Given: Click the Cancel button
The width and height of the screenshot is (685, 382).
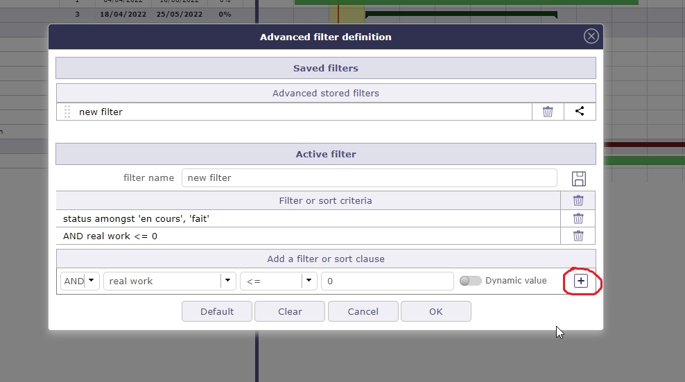Looking at the screenshot, I should tap(363, 311).
